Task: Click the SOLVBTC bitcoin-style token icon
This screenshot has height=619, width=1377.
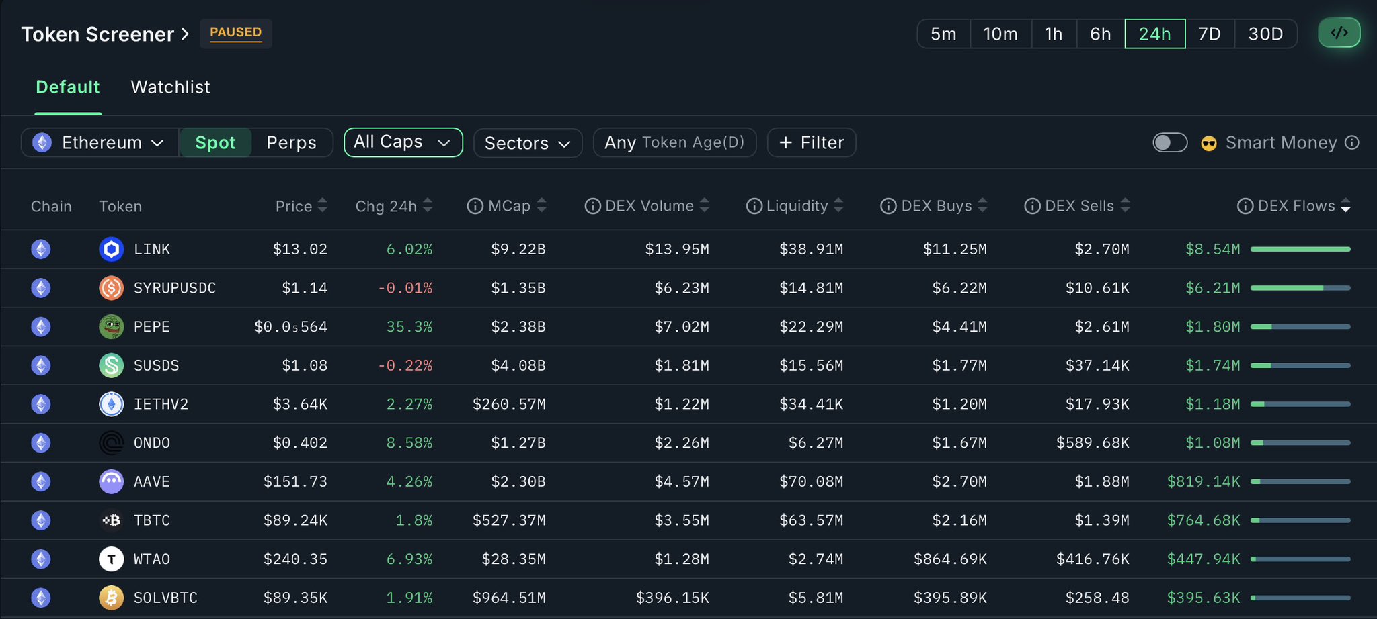Action: [112, 598]
